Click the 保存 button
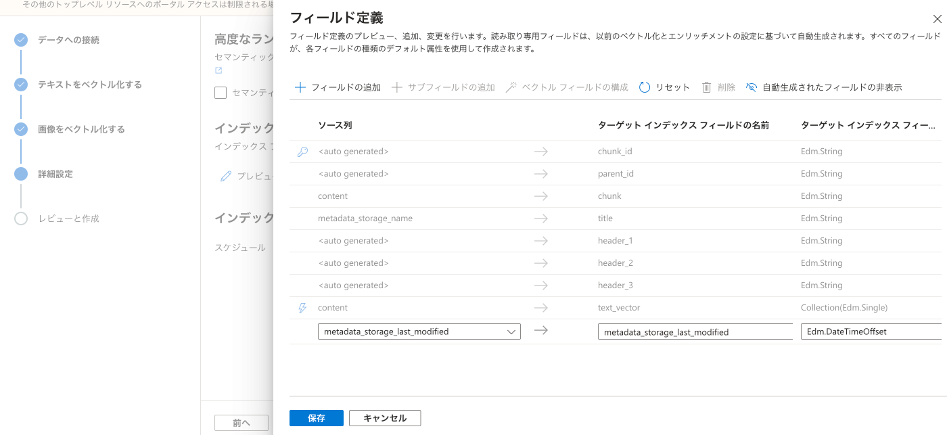This screenshot has width=947, height=435. tap(316, 417)
